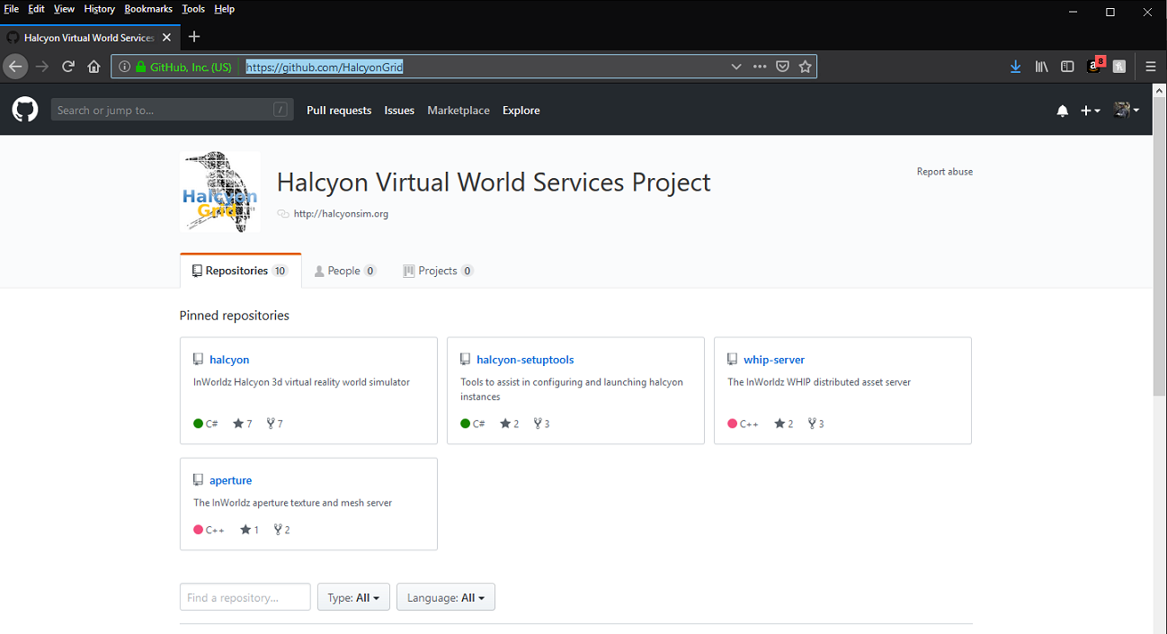1167x634 pixels.
Task: Open the View menu
Action: click(64, 9)
